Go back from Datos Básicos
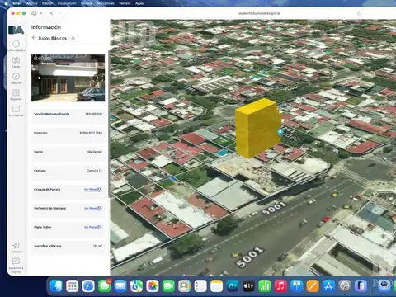Viewport: 396px width, 297px height. (34, 38)
